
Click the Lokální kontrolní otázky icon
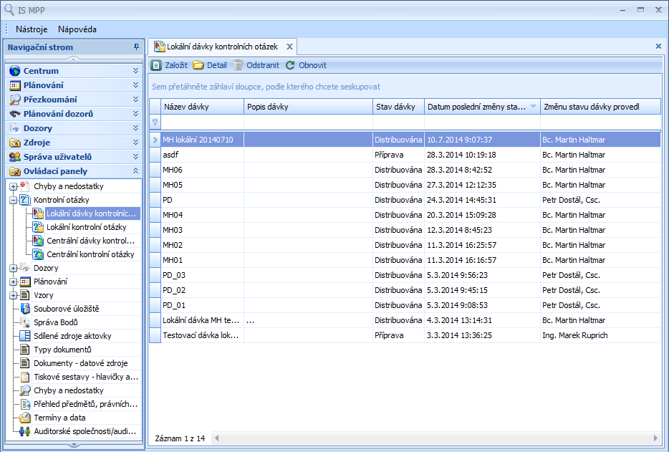click(39, 227)
